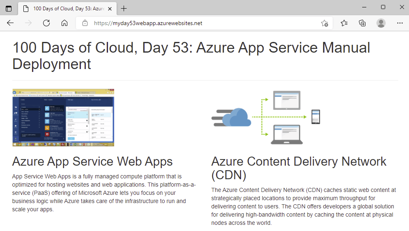Screen dimensions: 409x231
Task: Maximize the browser window
Action: point(383,7)
